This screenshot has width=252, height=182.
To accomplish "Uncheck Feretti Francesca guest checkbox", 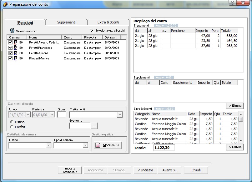I will [10, 48].
